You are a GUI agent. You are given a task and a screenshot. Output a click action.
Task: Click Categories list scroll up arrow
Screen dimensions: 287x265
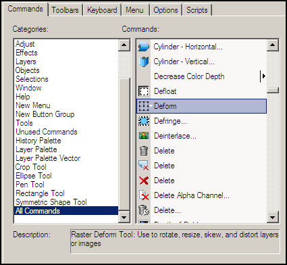tap(124, 45)
